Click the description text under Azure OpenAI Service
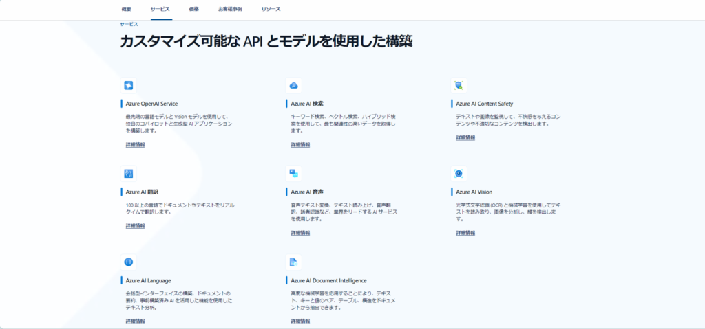705x329 pixels. coord(179,124)
